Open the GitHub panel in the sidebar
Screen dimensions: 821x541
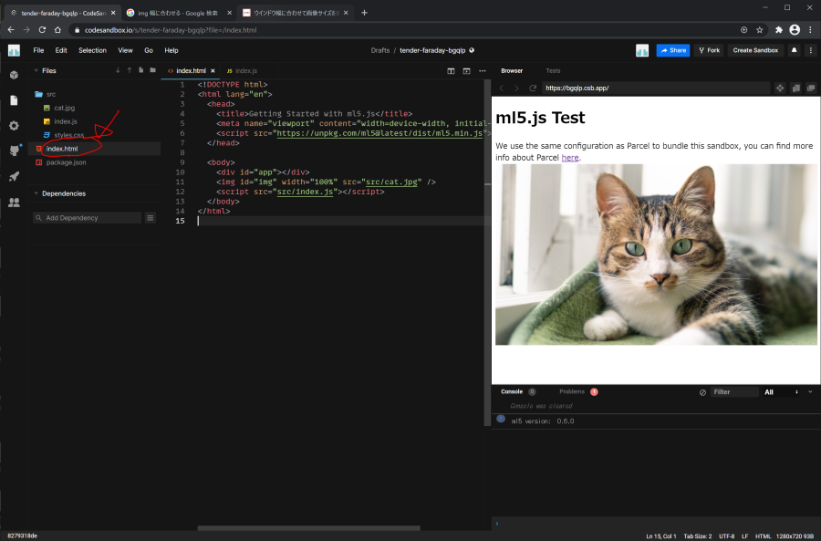[x=14, y=151]
